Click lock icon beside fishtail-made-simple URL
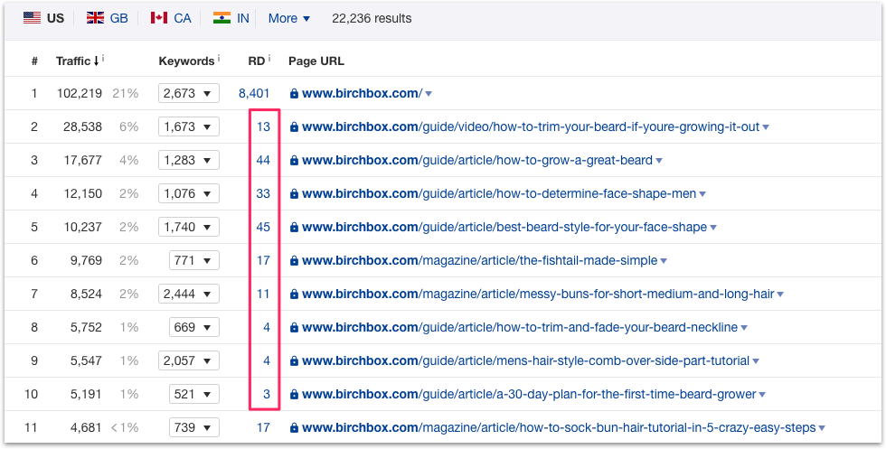886x449 pixels. 294,261
